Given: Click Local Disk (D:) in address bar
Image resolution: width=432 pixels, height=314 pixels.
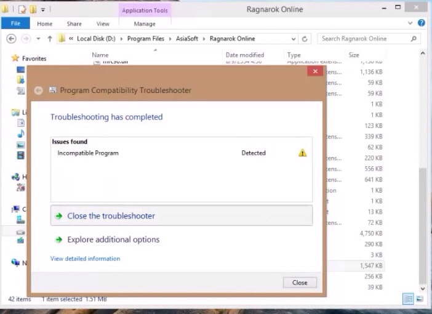Looking at the screenshot, I should 96,39.
